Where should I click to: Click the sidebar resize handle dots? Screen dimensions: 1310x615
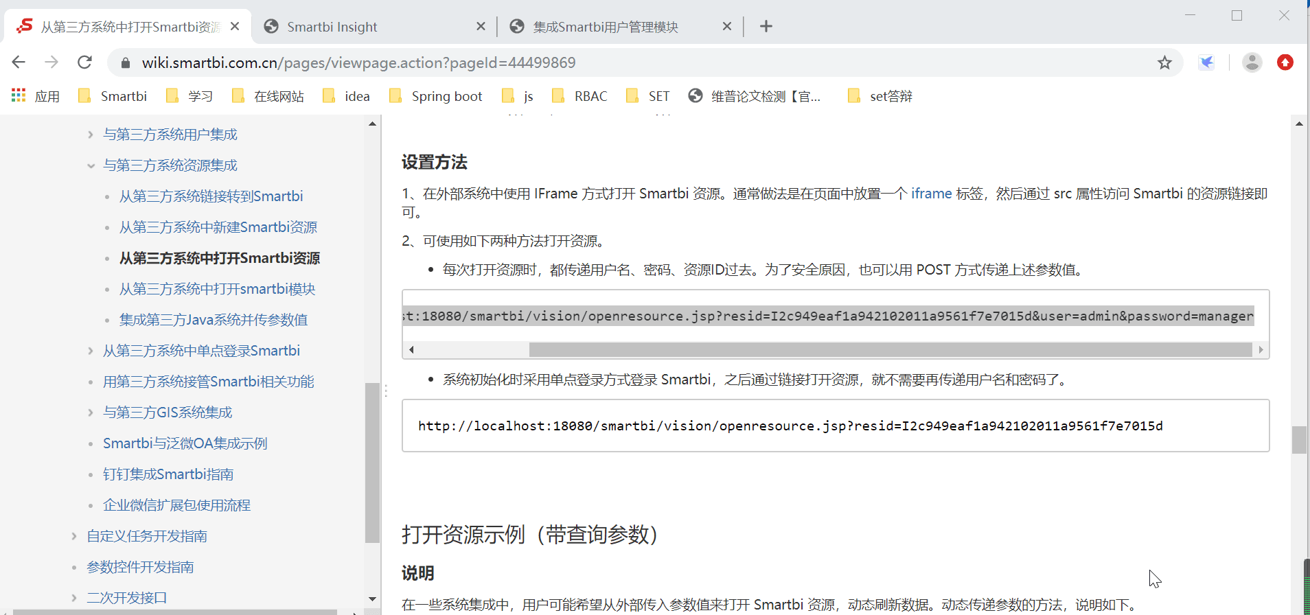click(386, 391)
